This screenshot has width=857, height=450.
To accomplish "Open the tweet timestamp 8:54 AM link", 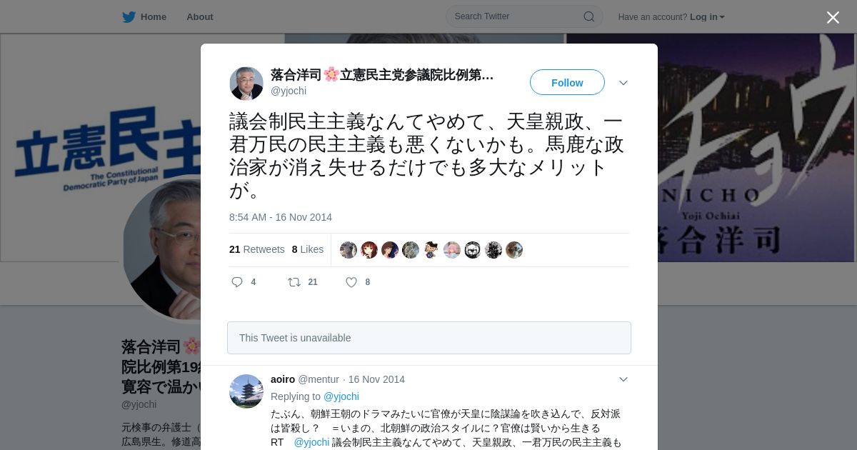I will click(x=281, y=217).
